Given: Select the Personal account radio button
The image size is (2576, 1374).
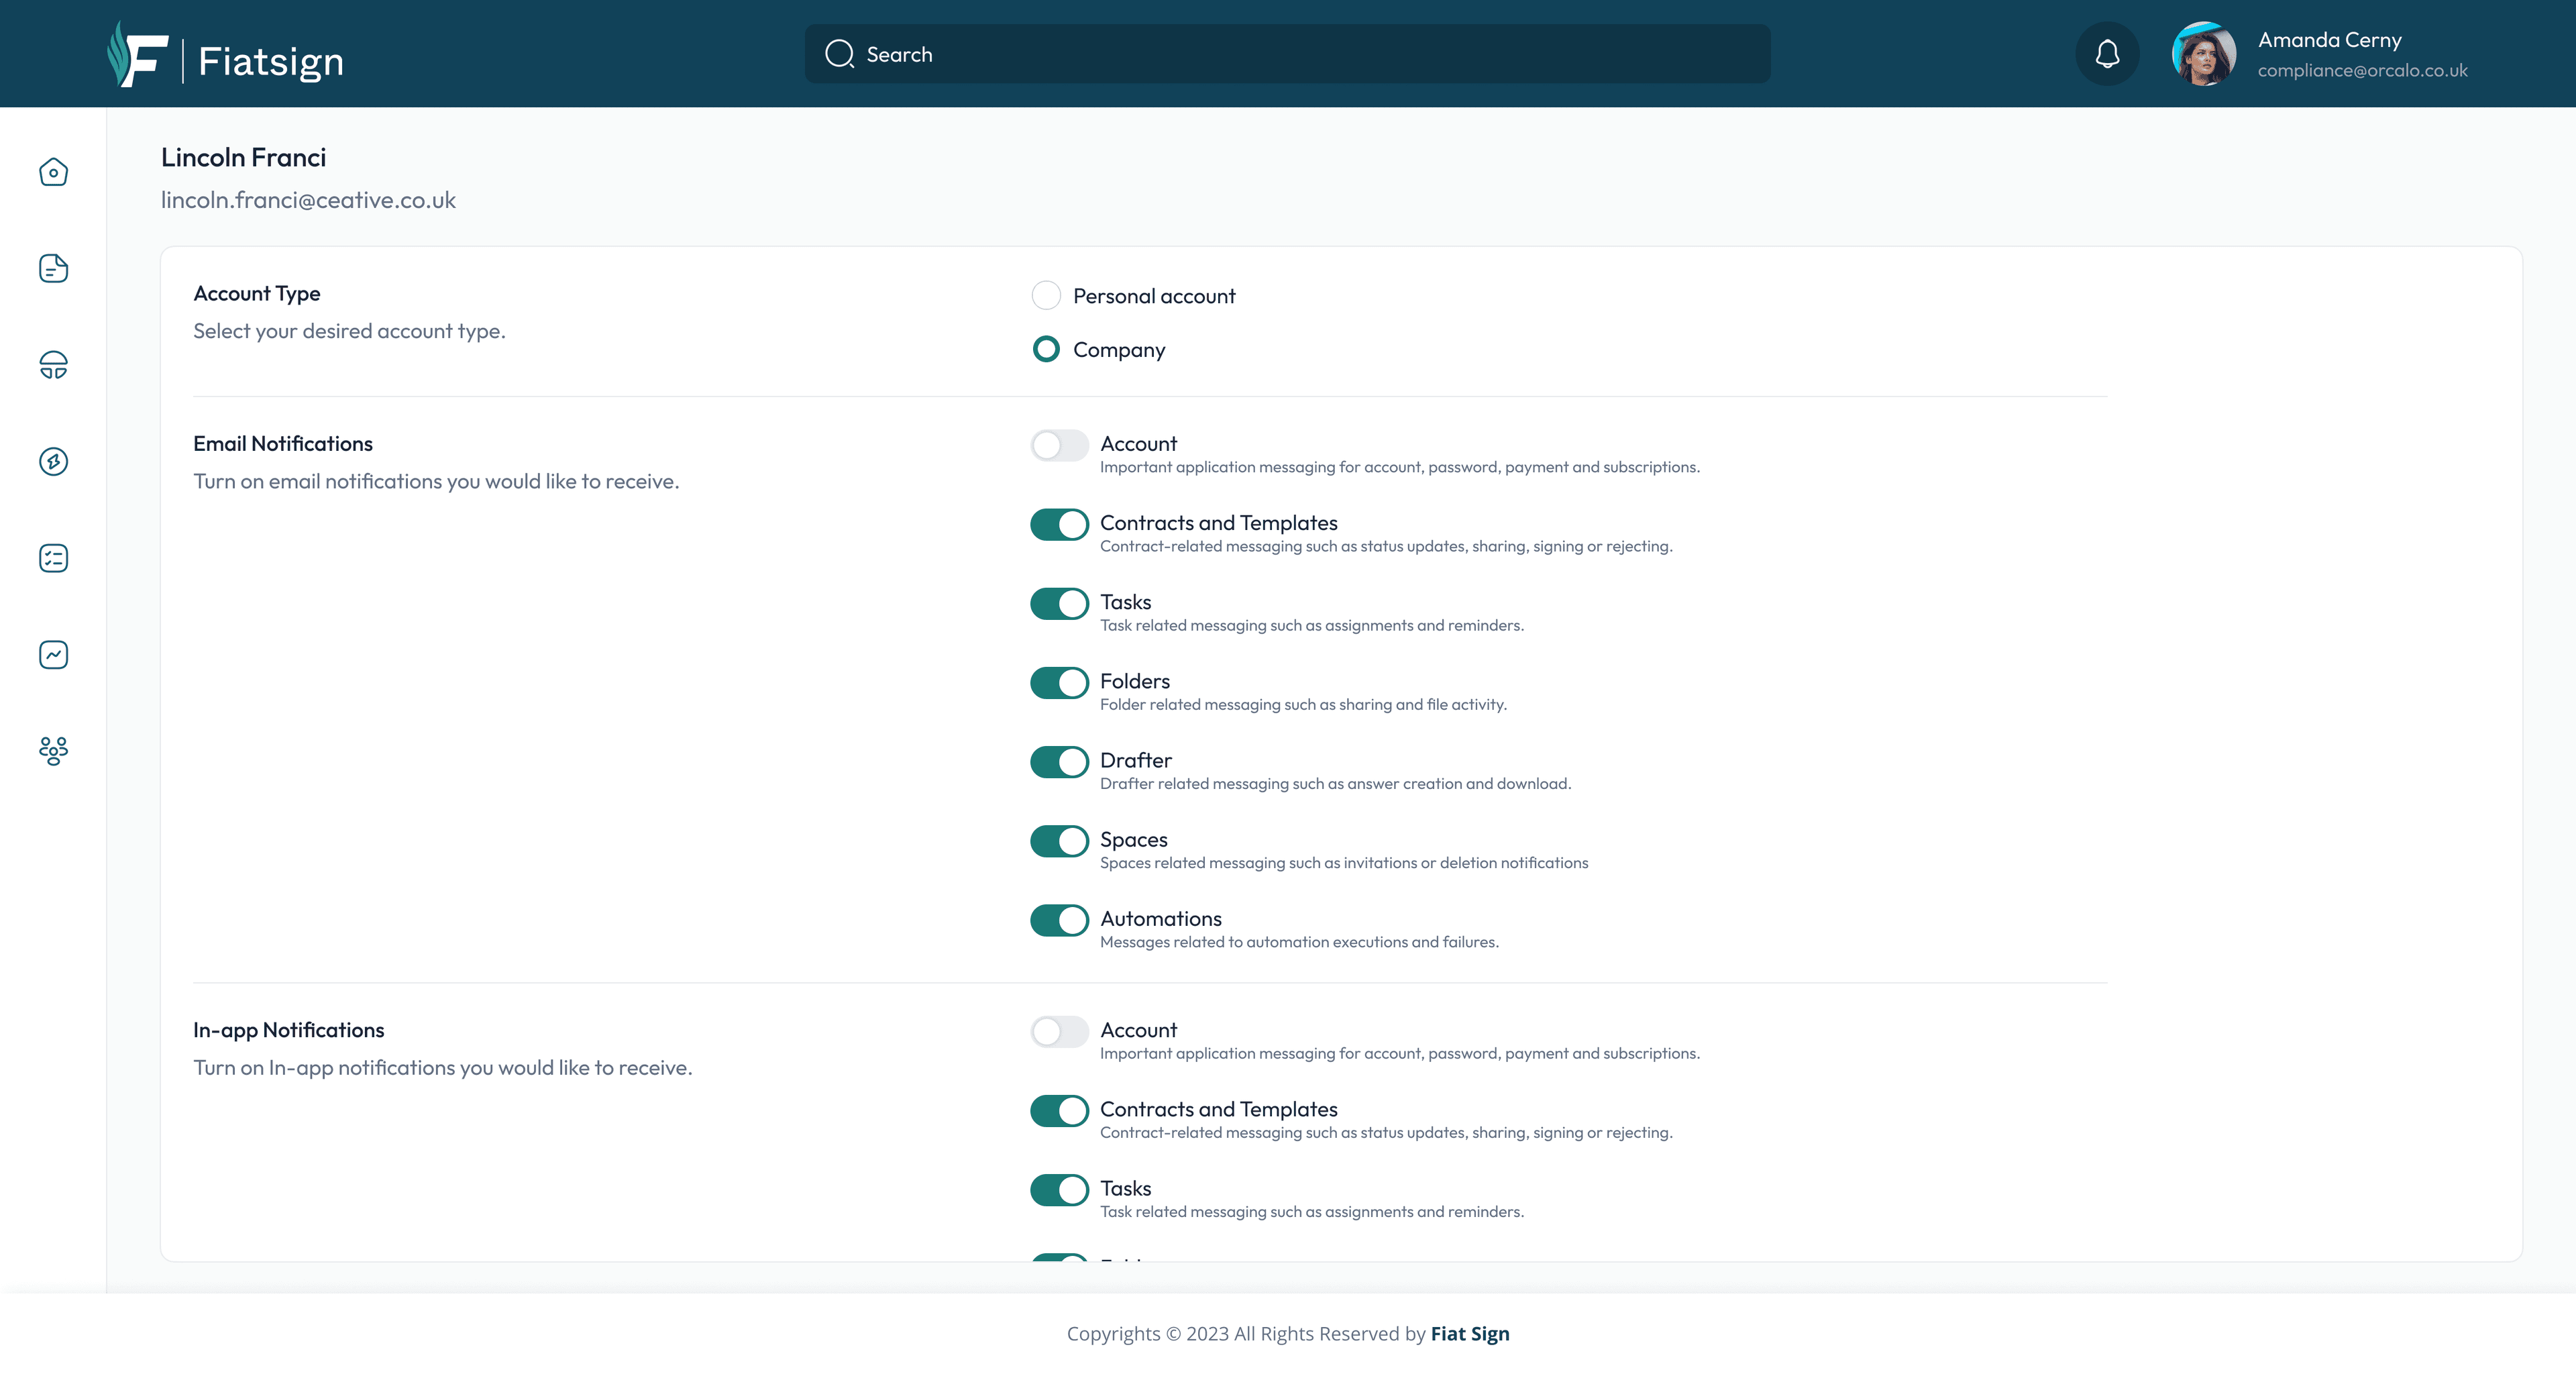Looking at the screenshot, I should pos(1046,295).
